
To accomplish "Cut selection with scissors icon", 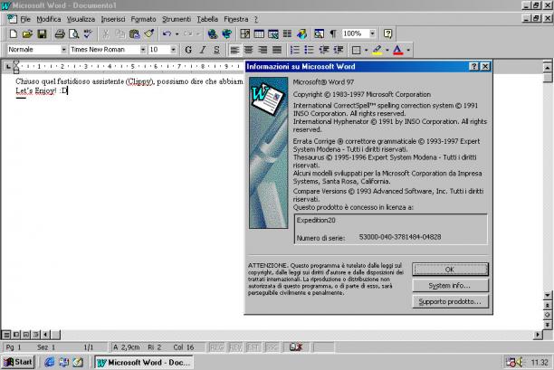I will 106,33.
